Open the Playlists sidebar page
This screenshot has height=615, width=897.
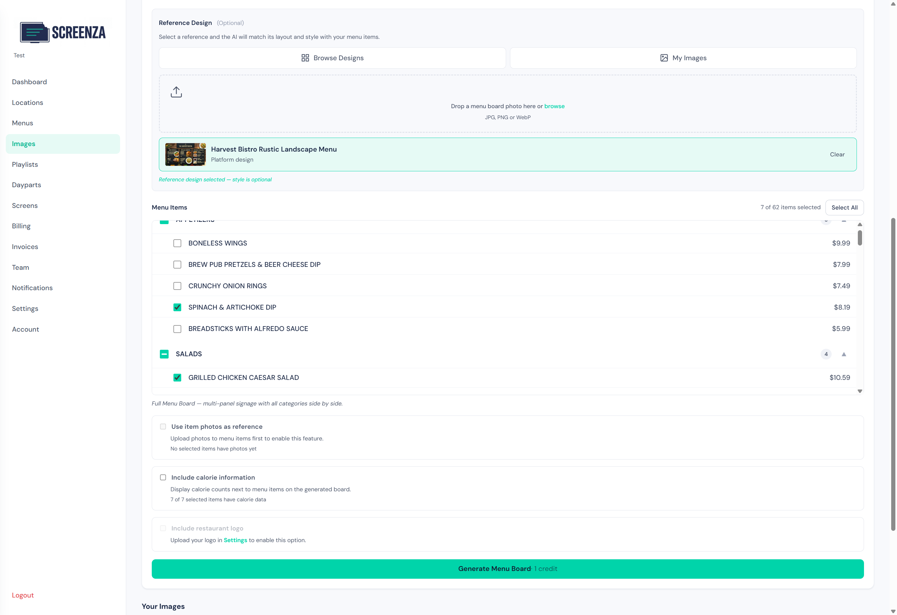[25, 165]
